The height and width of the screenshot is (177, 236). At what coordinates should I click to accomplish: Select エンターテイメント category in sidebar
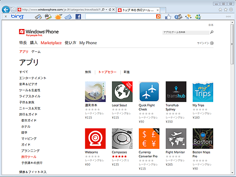(x=33, y=78)
